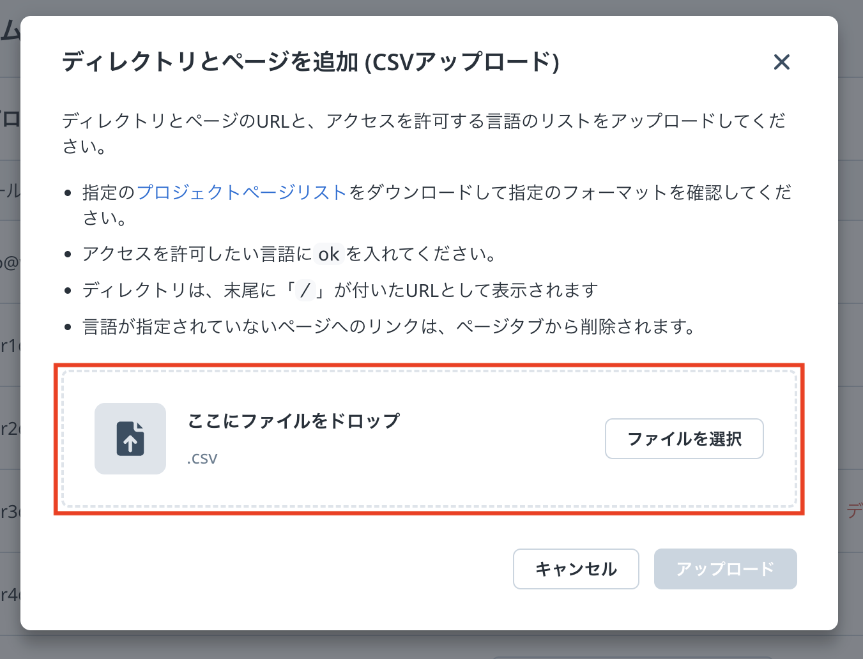Click the file upload document icon
Screen dimensions: 863x659
pyautogui.click(x=130, y=439)
